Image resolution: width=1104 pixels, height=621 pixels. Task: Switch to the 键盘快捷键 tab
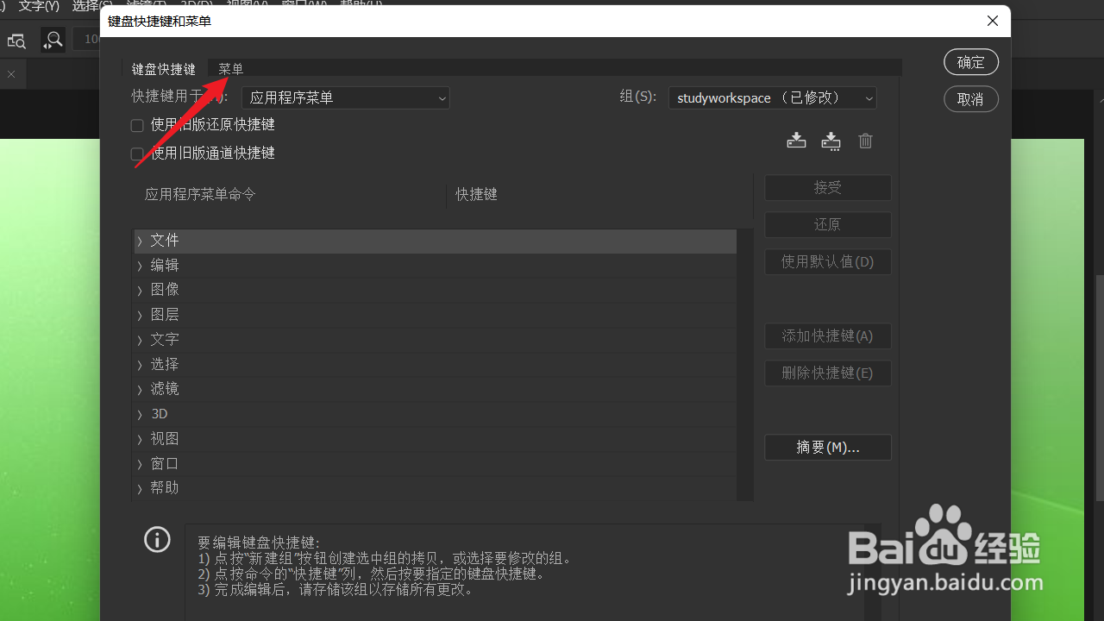[163, 68]
